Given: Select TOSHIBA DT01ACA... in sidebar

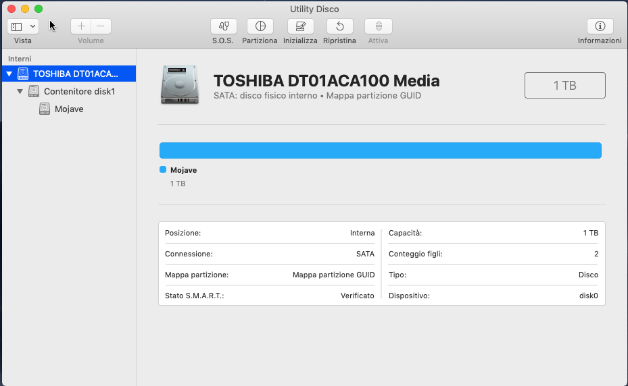Looking at the screenshot, I should pyautogui.click(x=69, y=74).
